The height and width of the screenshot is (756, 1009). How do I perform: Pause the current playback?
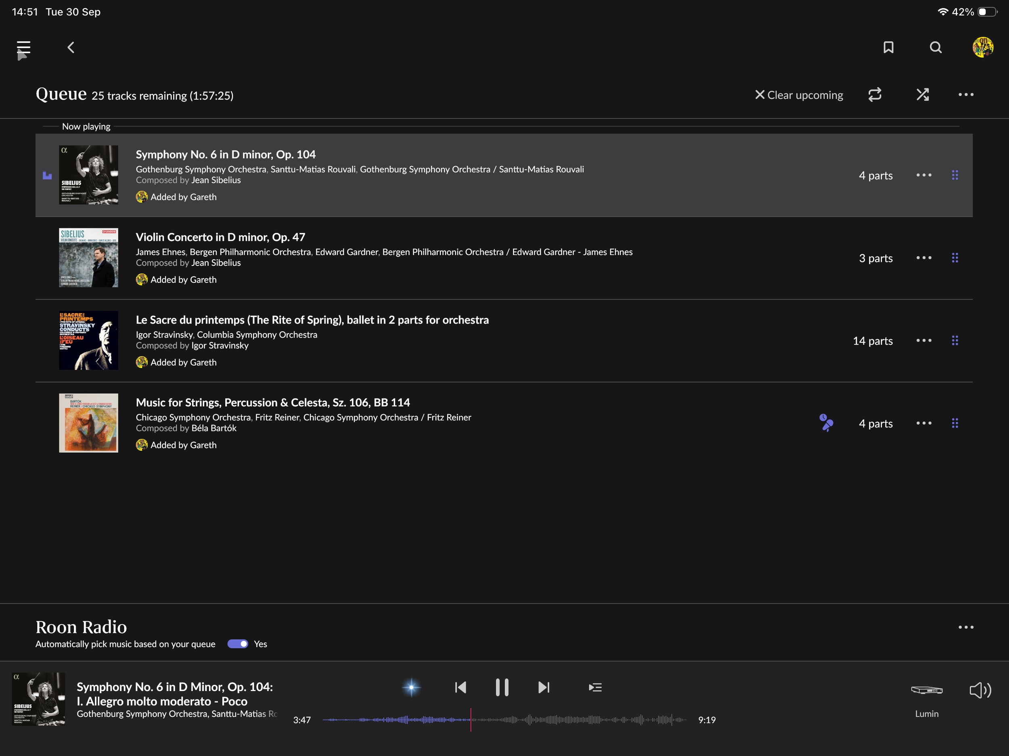pyautogui.click(x=502, y=687)
